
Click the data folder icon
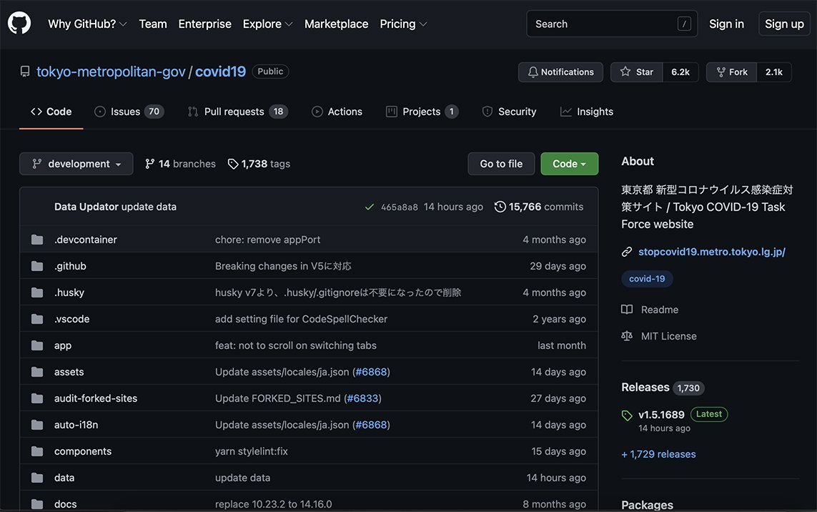[x=37, y=478]
